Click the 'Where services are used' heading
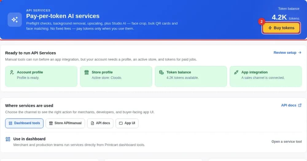 (x=29, y=105)
